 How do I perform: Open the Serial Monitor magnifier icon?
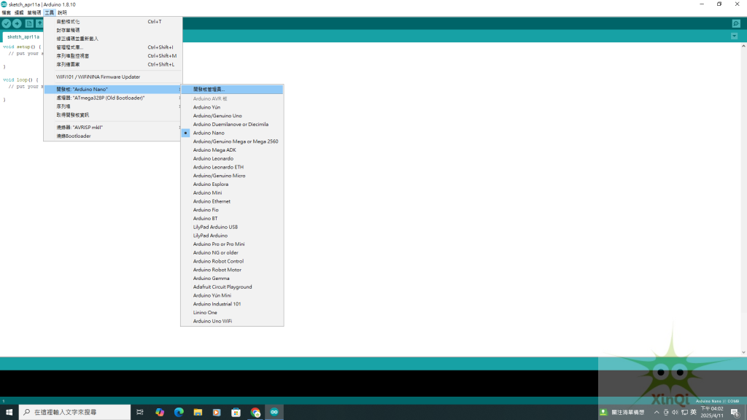736,23
